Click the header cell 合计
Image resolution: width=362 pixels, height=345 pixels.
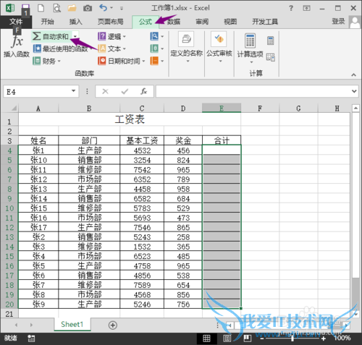point(222,140)
